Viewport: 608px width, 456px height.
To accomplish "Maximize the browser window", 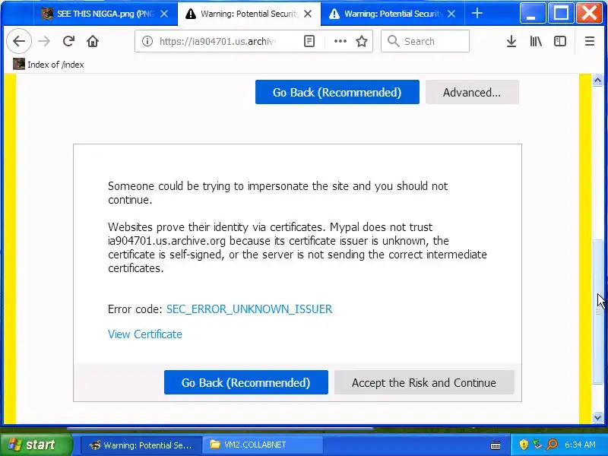I will coord(560,14).
